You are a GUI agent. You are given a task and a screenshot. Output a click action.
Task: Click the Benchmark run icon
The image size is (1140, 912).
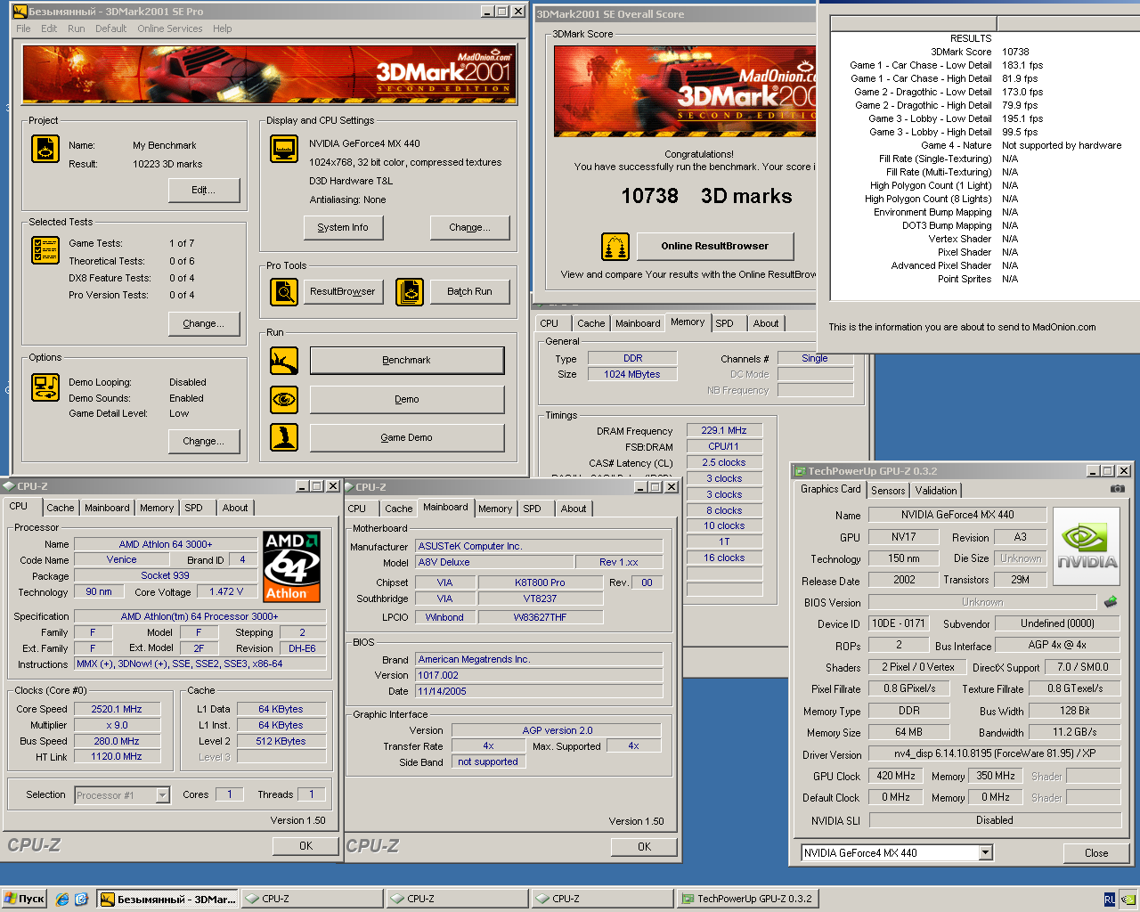coord(284,361)
